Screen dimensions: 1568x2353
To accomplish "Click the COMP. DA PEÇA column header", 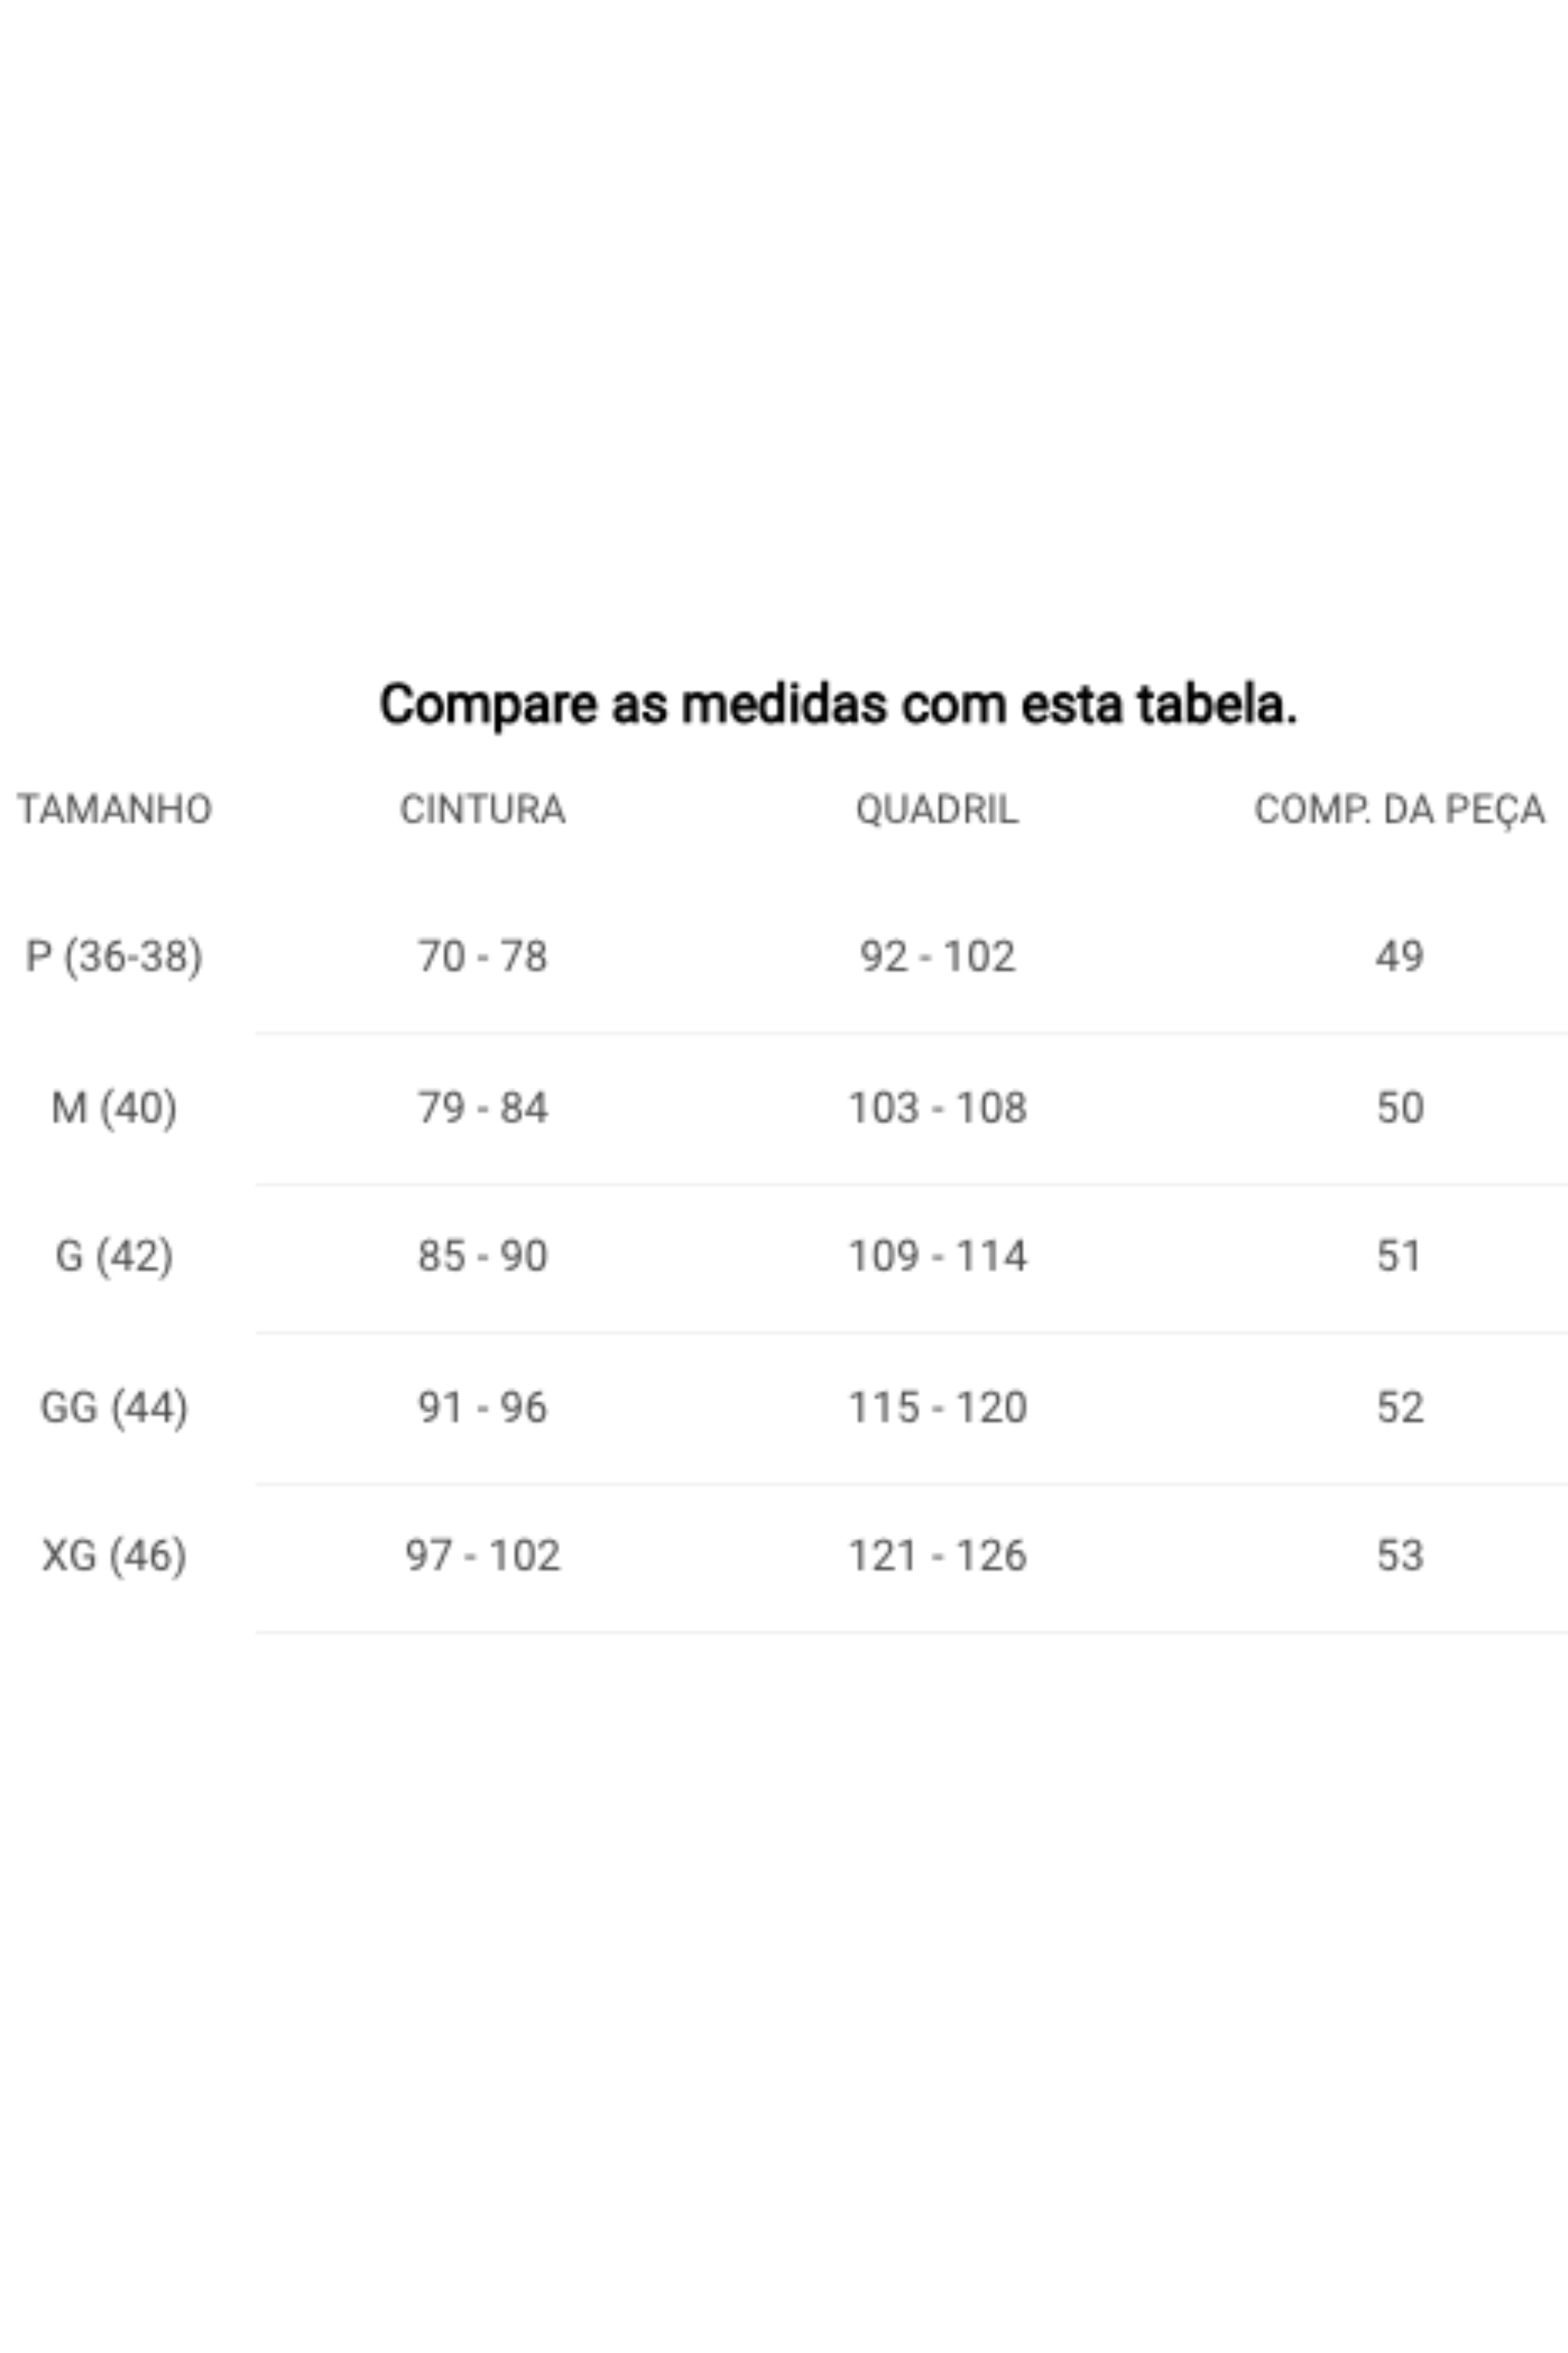I will [x=1399, y=809].
